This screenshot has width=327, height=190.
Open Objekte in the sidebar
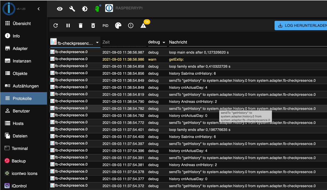click(x=20, y=73)
